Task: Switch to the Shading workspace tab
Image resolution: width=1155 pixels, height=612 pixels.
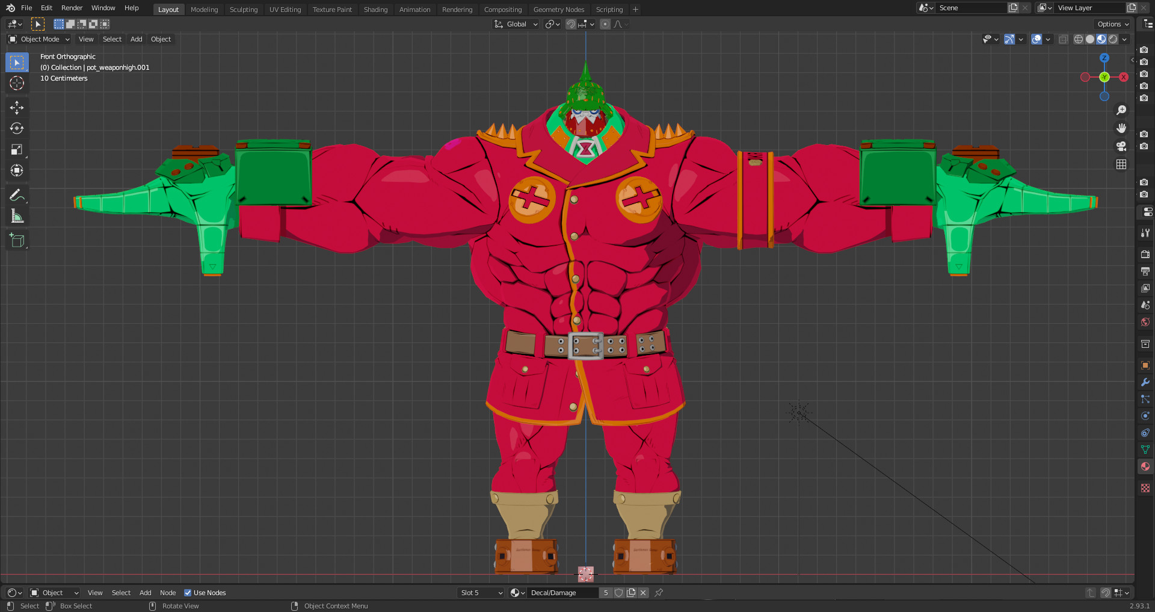Action: 375,10
